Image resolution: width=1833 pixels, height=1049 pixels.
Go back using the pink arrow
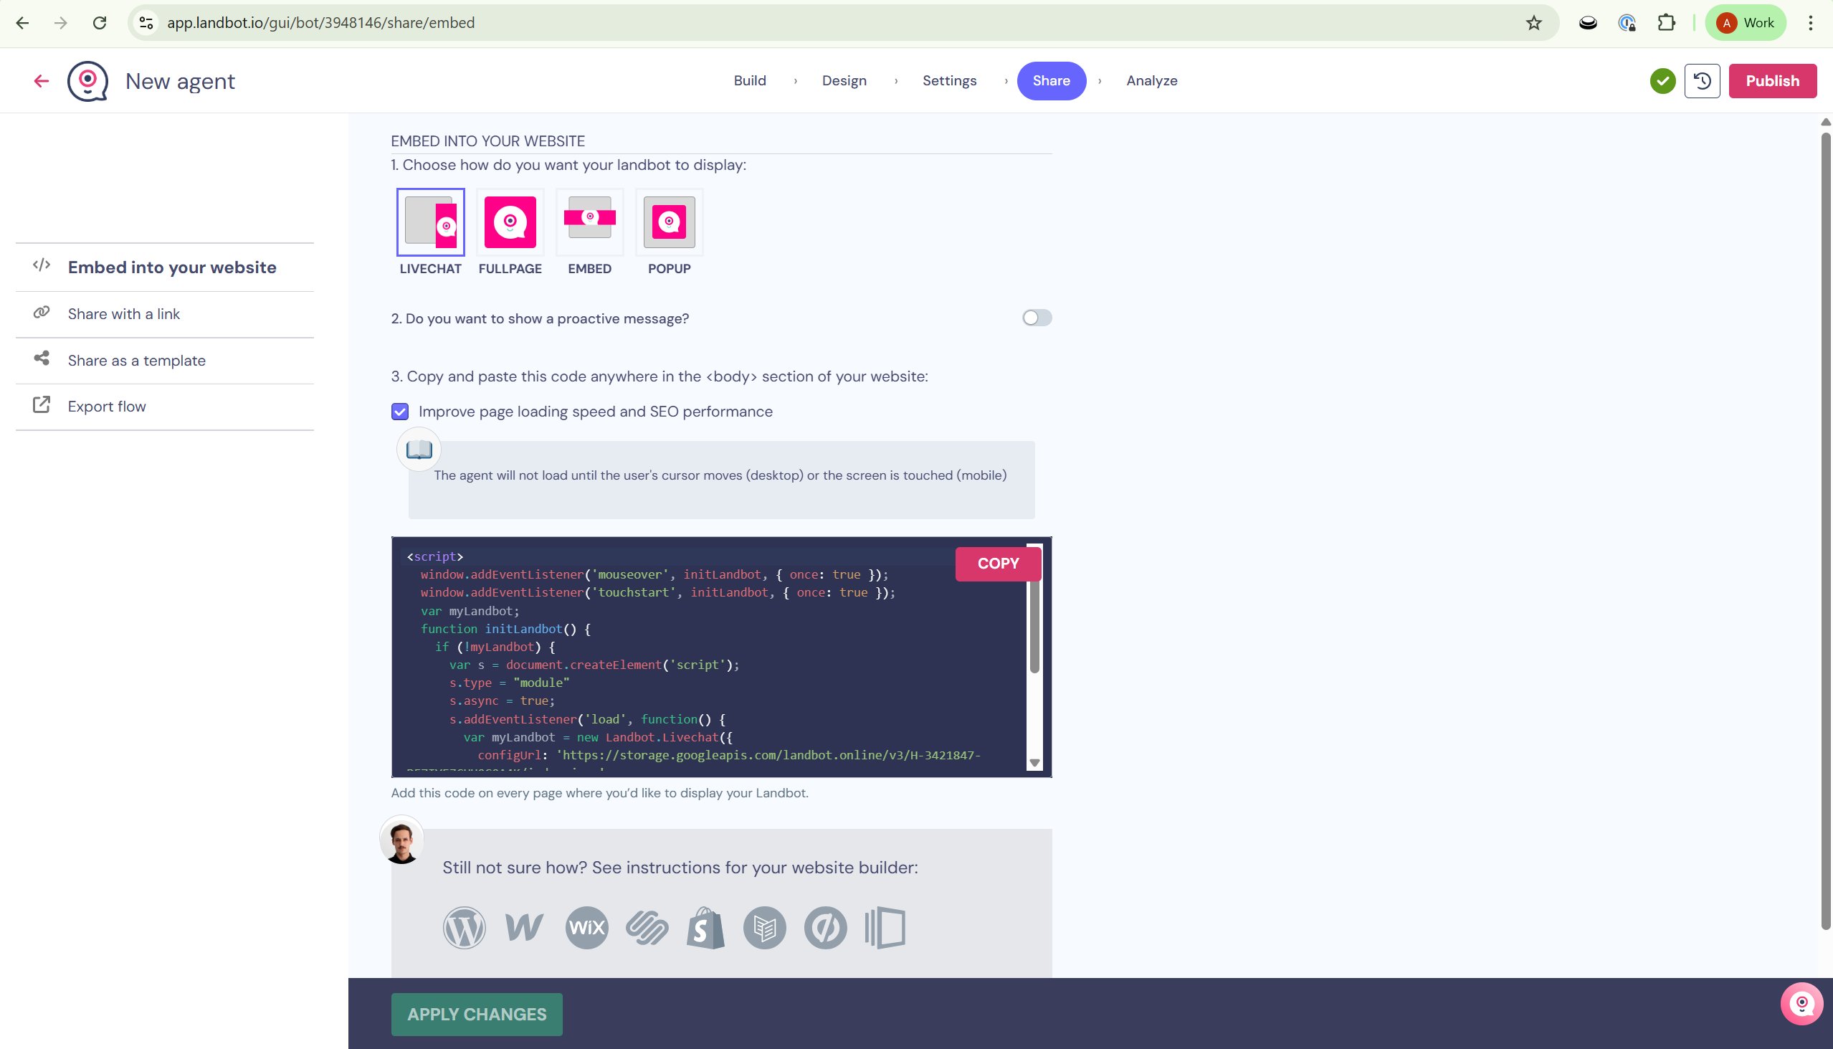click(x=41, y=81)
